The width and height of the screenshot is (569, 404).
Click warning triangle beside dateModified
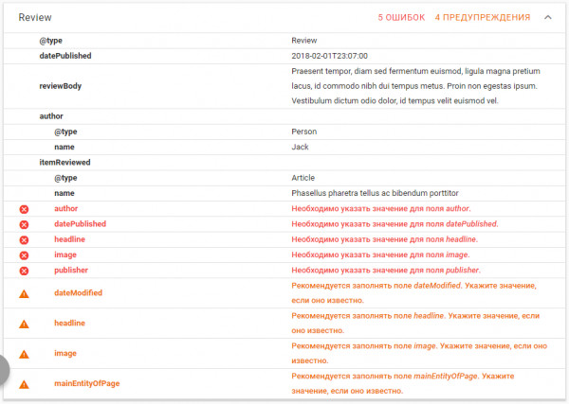click(24, 293)
